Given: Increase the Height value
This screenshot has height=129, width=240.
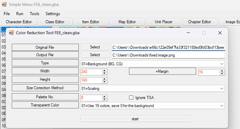Looking at the screenshot, I should click(105, 79).
